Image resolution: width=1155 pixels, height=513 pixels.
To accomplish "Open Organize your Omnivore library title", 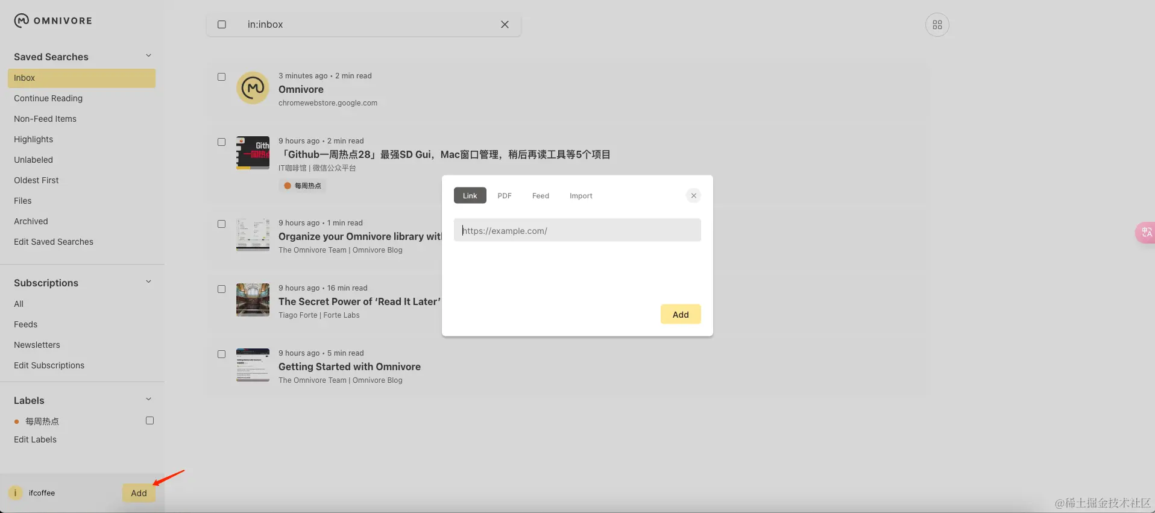I will (360, 236).
